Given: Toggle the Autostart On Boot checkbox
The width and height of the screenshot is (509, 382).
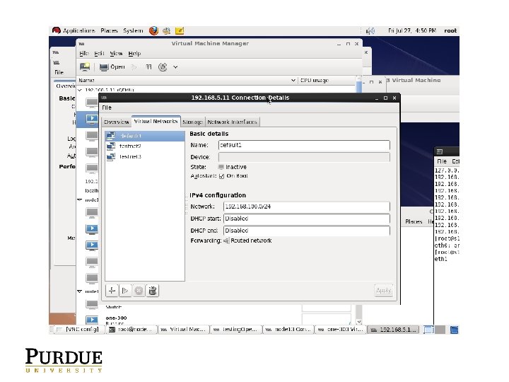Looking at the screenshot, I should [221, 176].
